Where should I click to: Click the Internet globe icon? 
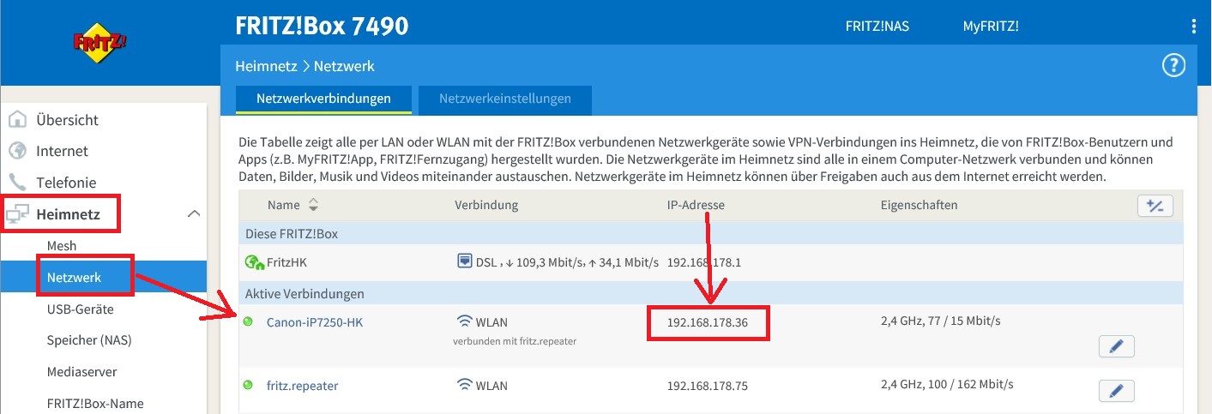coord(18,151)
